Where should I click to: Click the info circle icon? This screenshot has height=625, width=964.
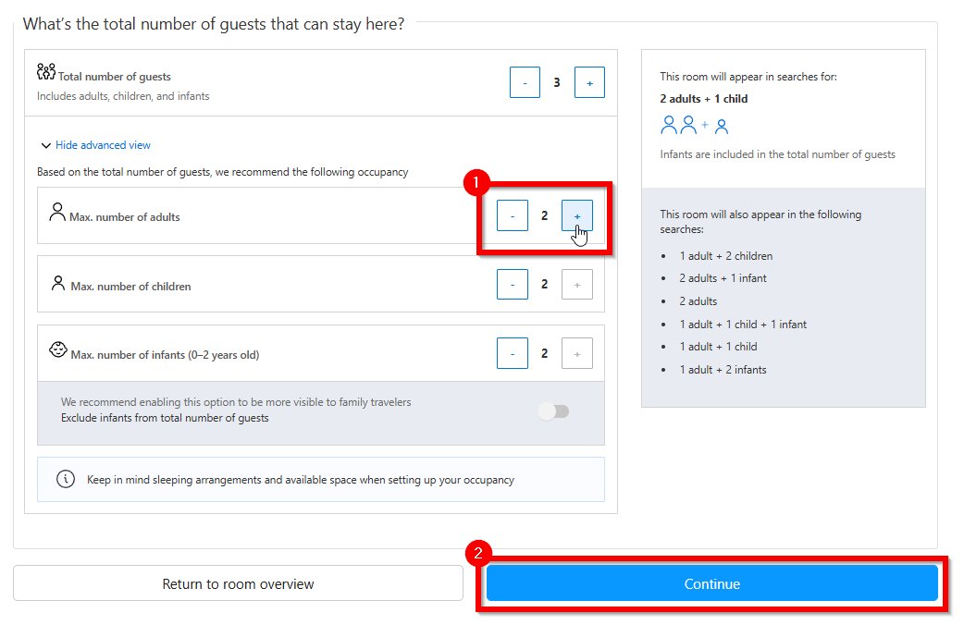click(x=66, y=479)
